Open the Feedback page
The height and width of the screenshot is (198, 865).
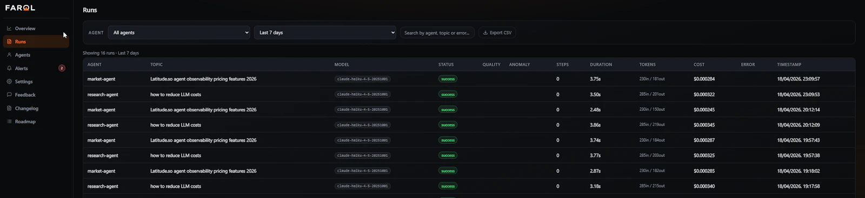coord(36,95)
